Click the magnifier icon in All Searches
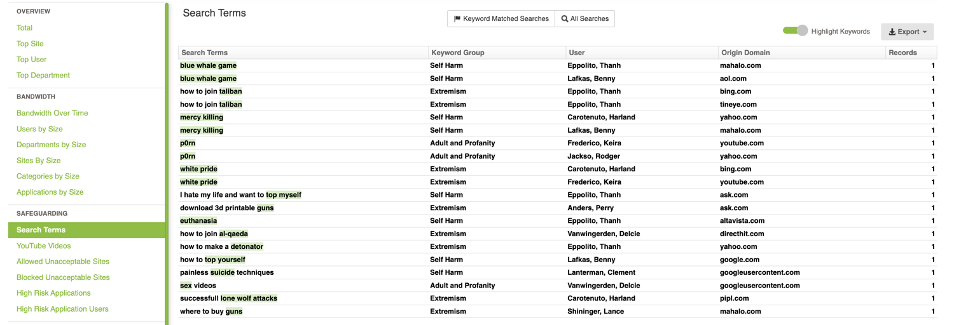The width and height of the screenshot is (954, 325). (x=565, y=19)
